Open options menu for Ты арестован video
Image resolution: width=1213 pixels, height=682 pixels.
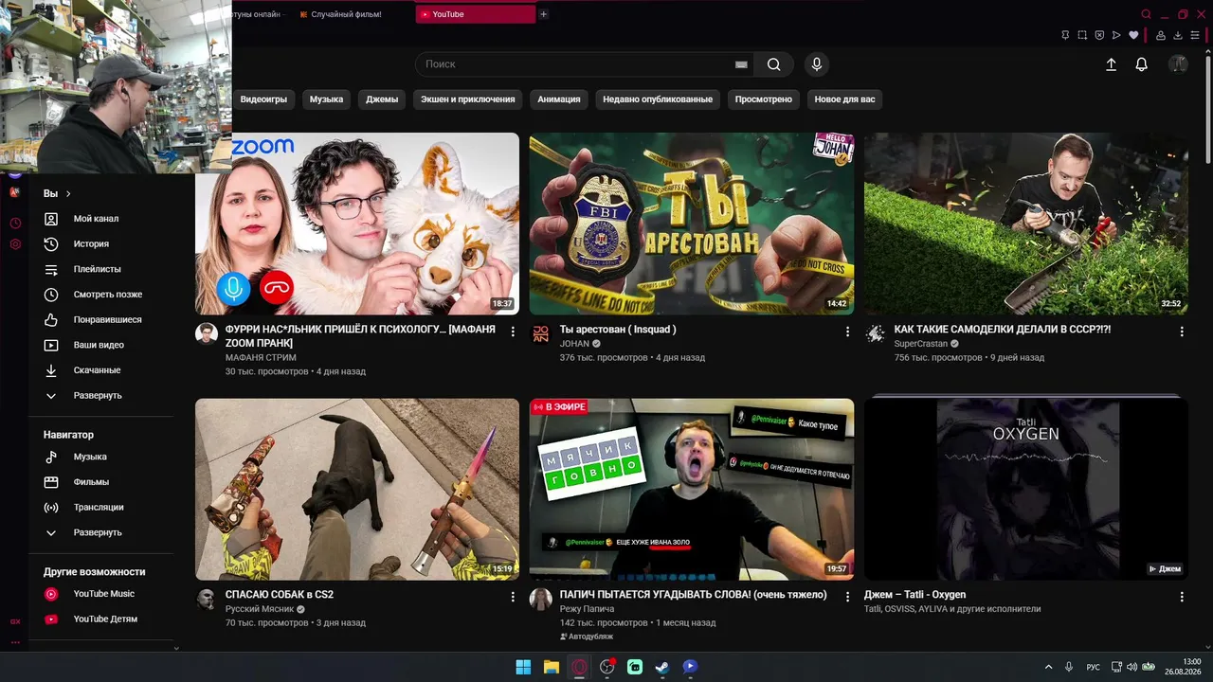coord(847,332)
